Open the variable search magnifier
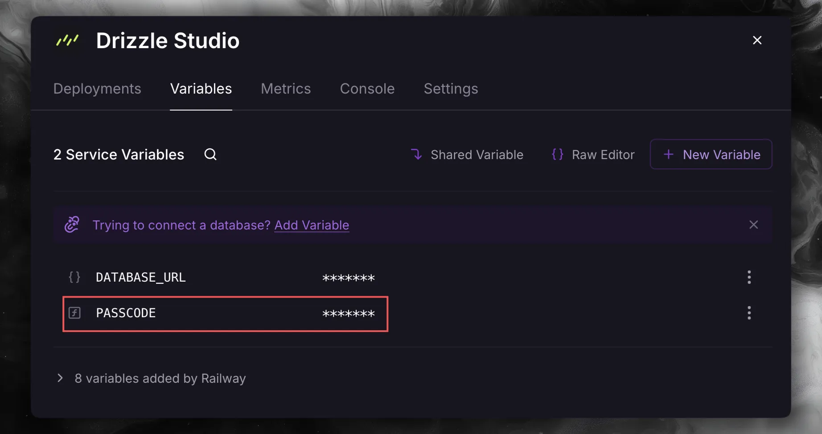 pos(210,154)
